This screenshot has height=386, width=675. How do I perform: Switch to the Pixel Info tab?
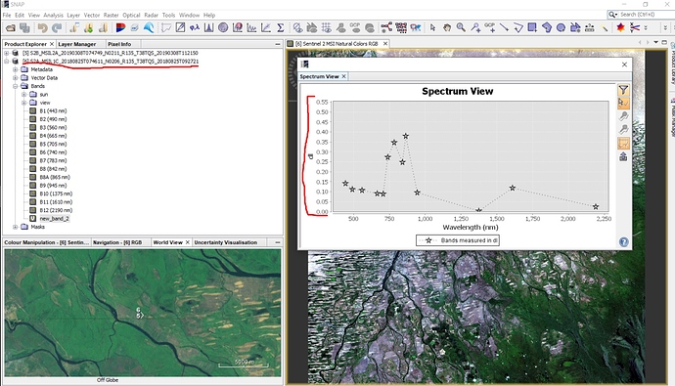point(119,44)
